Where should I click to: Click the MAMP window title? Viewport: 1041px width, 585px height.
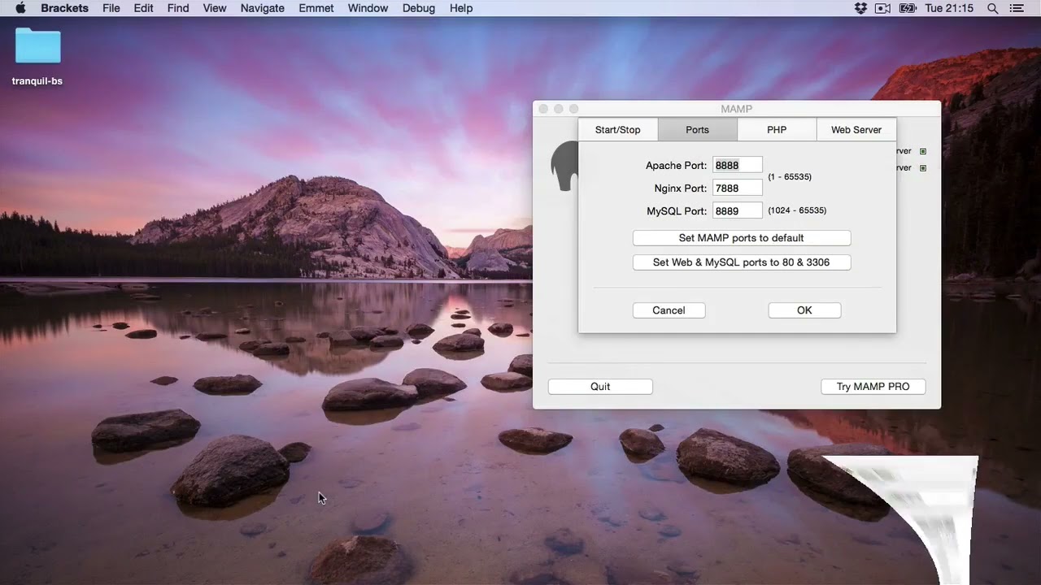(736, 109)
